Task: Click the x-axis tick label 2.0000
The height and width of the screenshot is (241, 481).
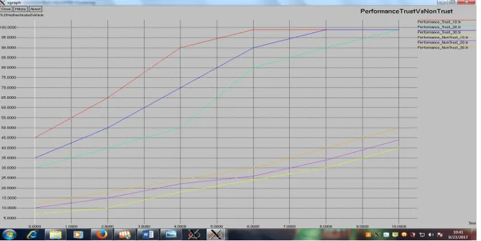Action: (107, 226)
